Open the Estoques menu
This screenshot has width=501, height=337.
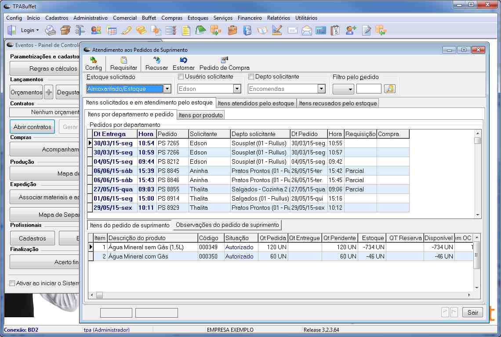[198, 18]
